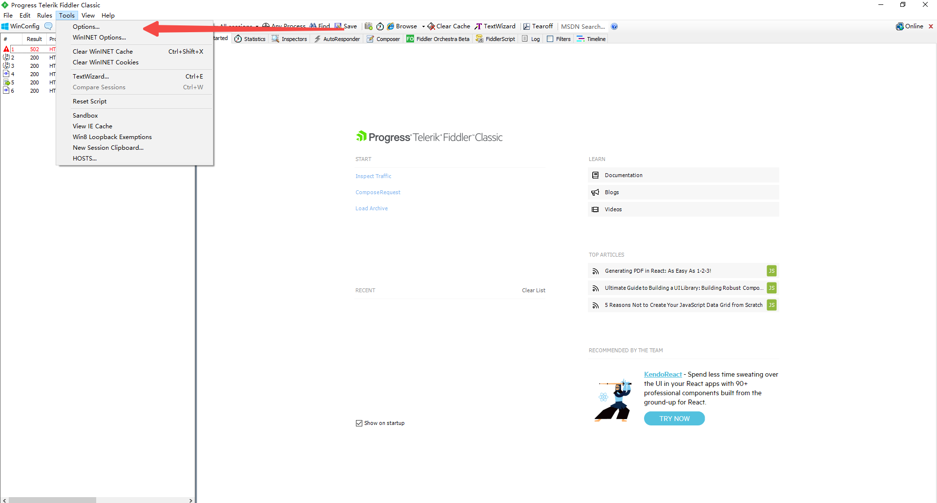Choose New Session Clipboard... menu item
This screenshot has width=937, height=503.
tap(135, 148)
